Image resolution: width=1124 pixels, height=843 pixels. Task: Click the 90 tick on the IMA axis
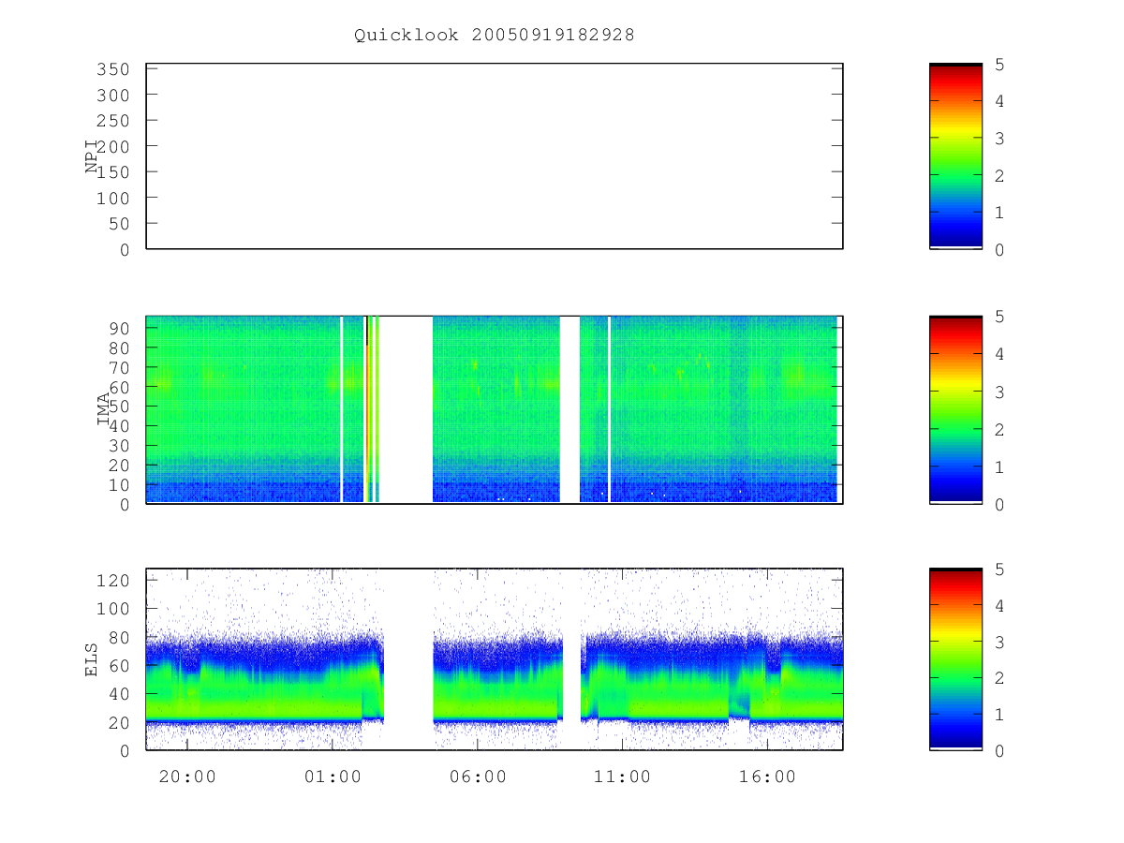[x=119, y=328]
